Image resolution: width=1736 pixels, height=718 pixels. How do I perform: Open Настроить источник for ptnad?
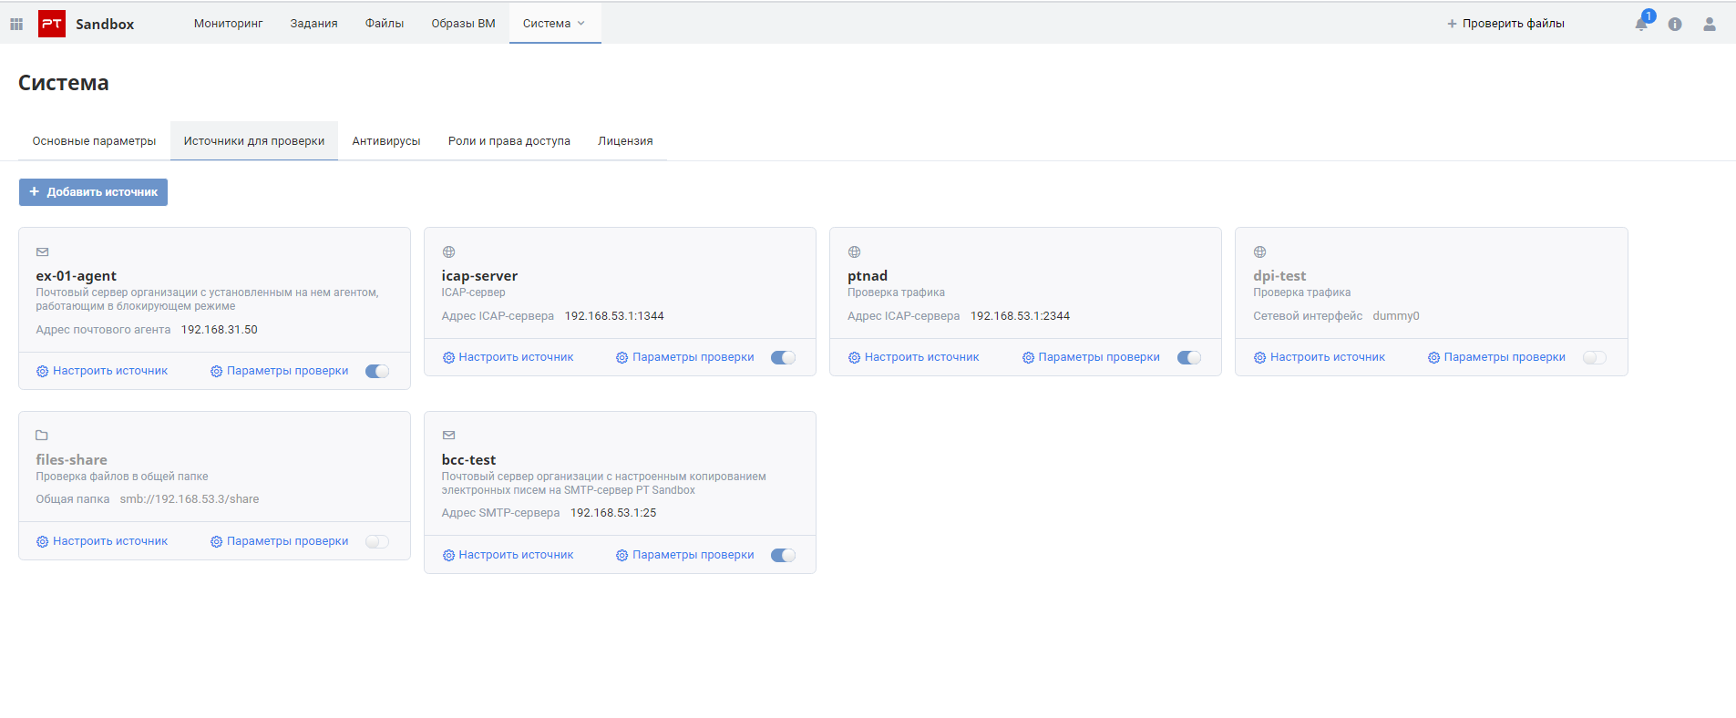coord(913,357)
